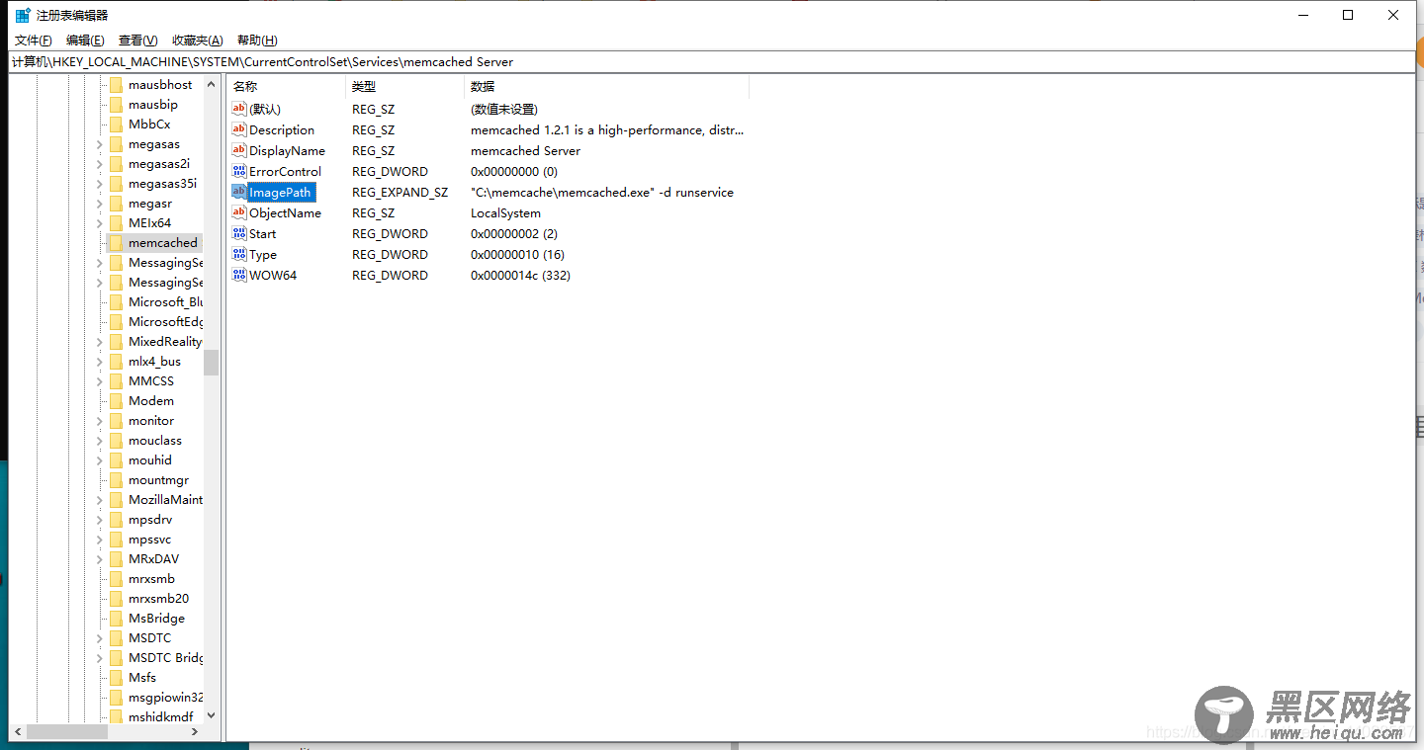Click tree horizontal scrollbar right arrow
Viewport: 1424px width, 750px height.
point(194,732)
